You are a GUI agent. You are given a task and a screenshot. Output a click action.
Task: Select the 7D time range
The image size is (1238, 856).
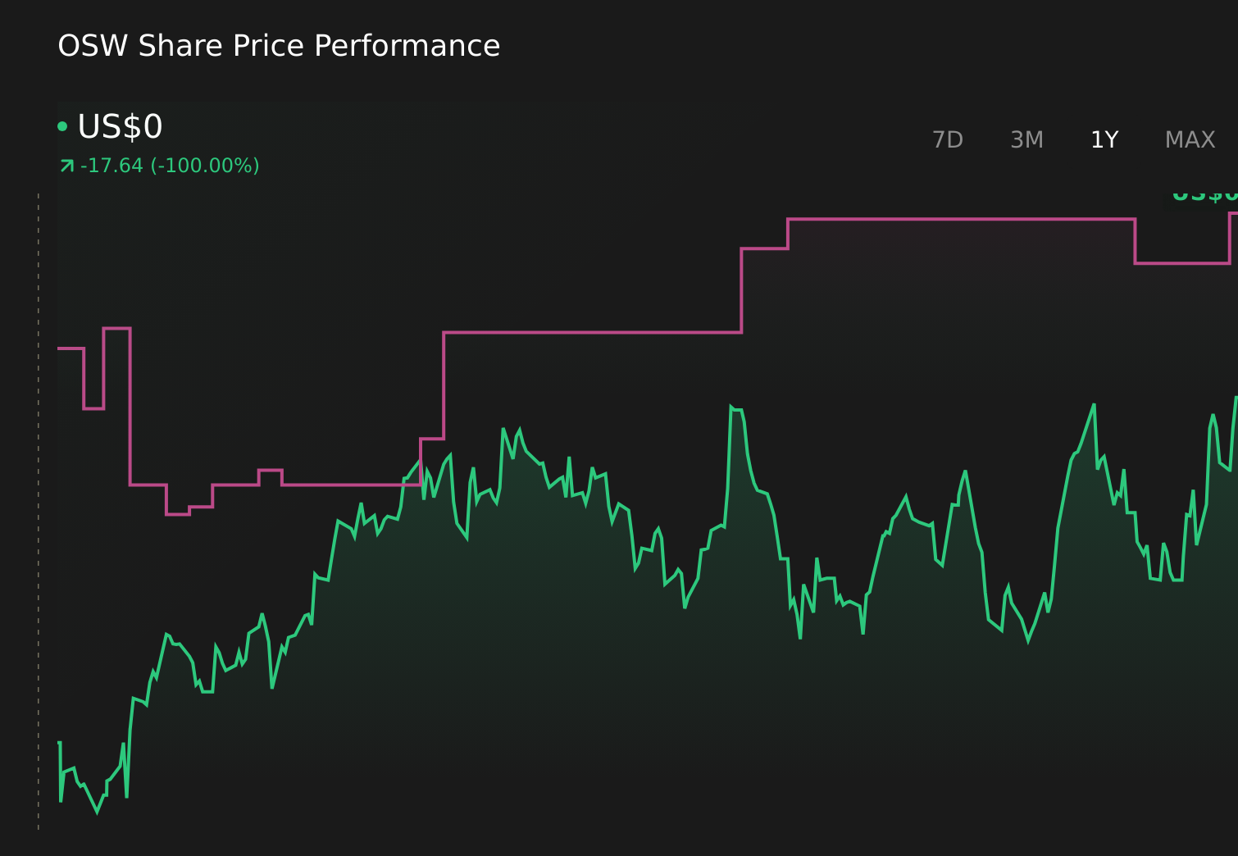(949, 139)
